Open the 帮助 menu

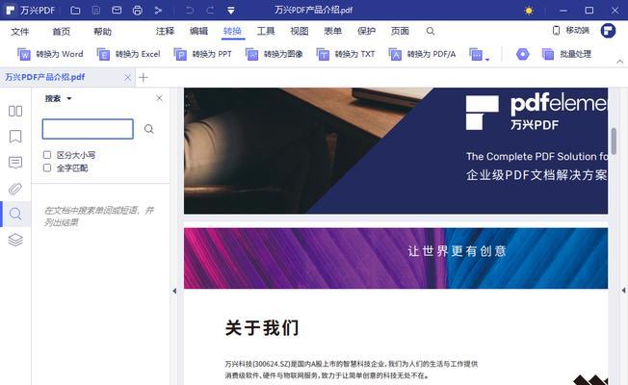click(x=102, y=31)
